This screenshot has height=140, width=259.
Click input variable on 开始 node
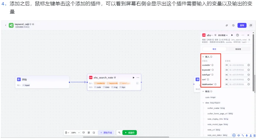26,85
